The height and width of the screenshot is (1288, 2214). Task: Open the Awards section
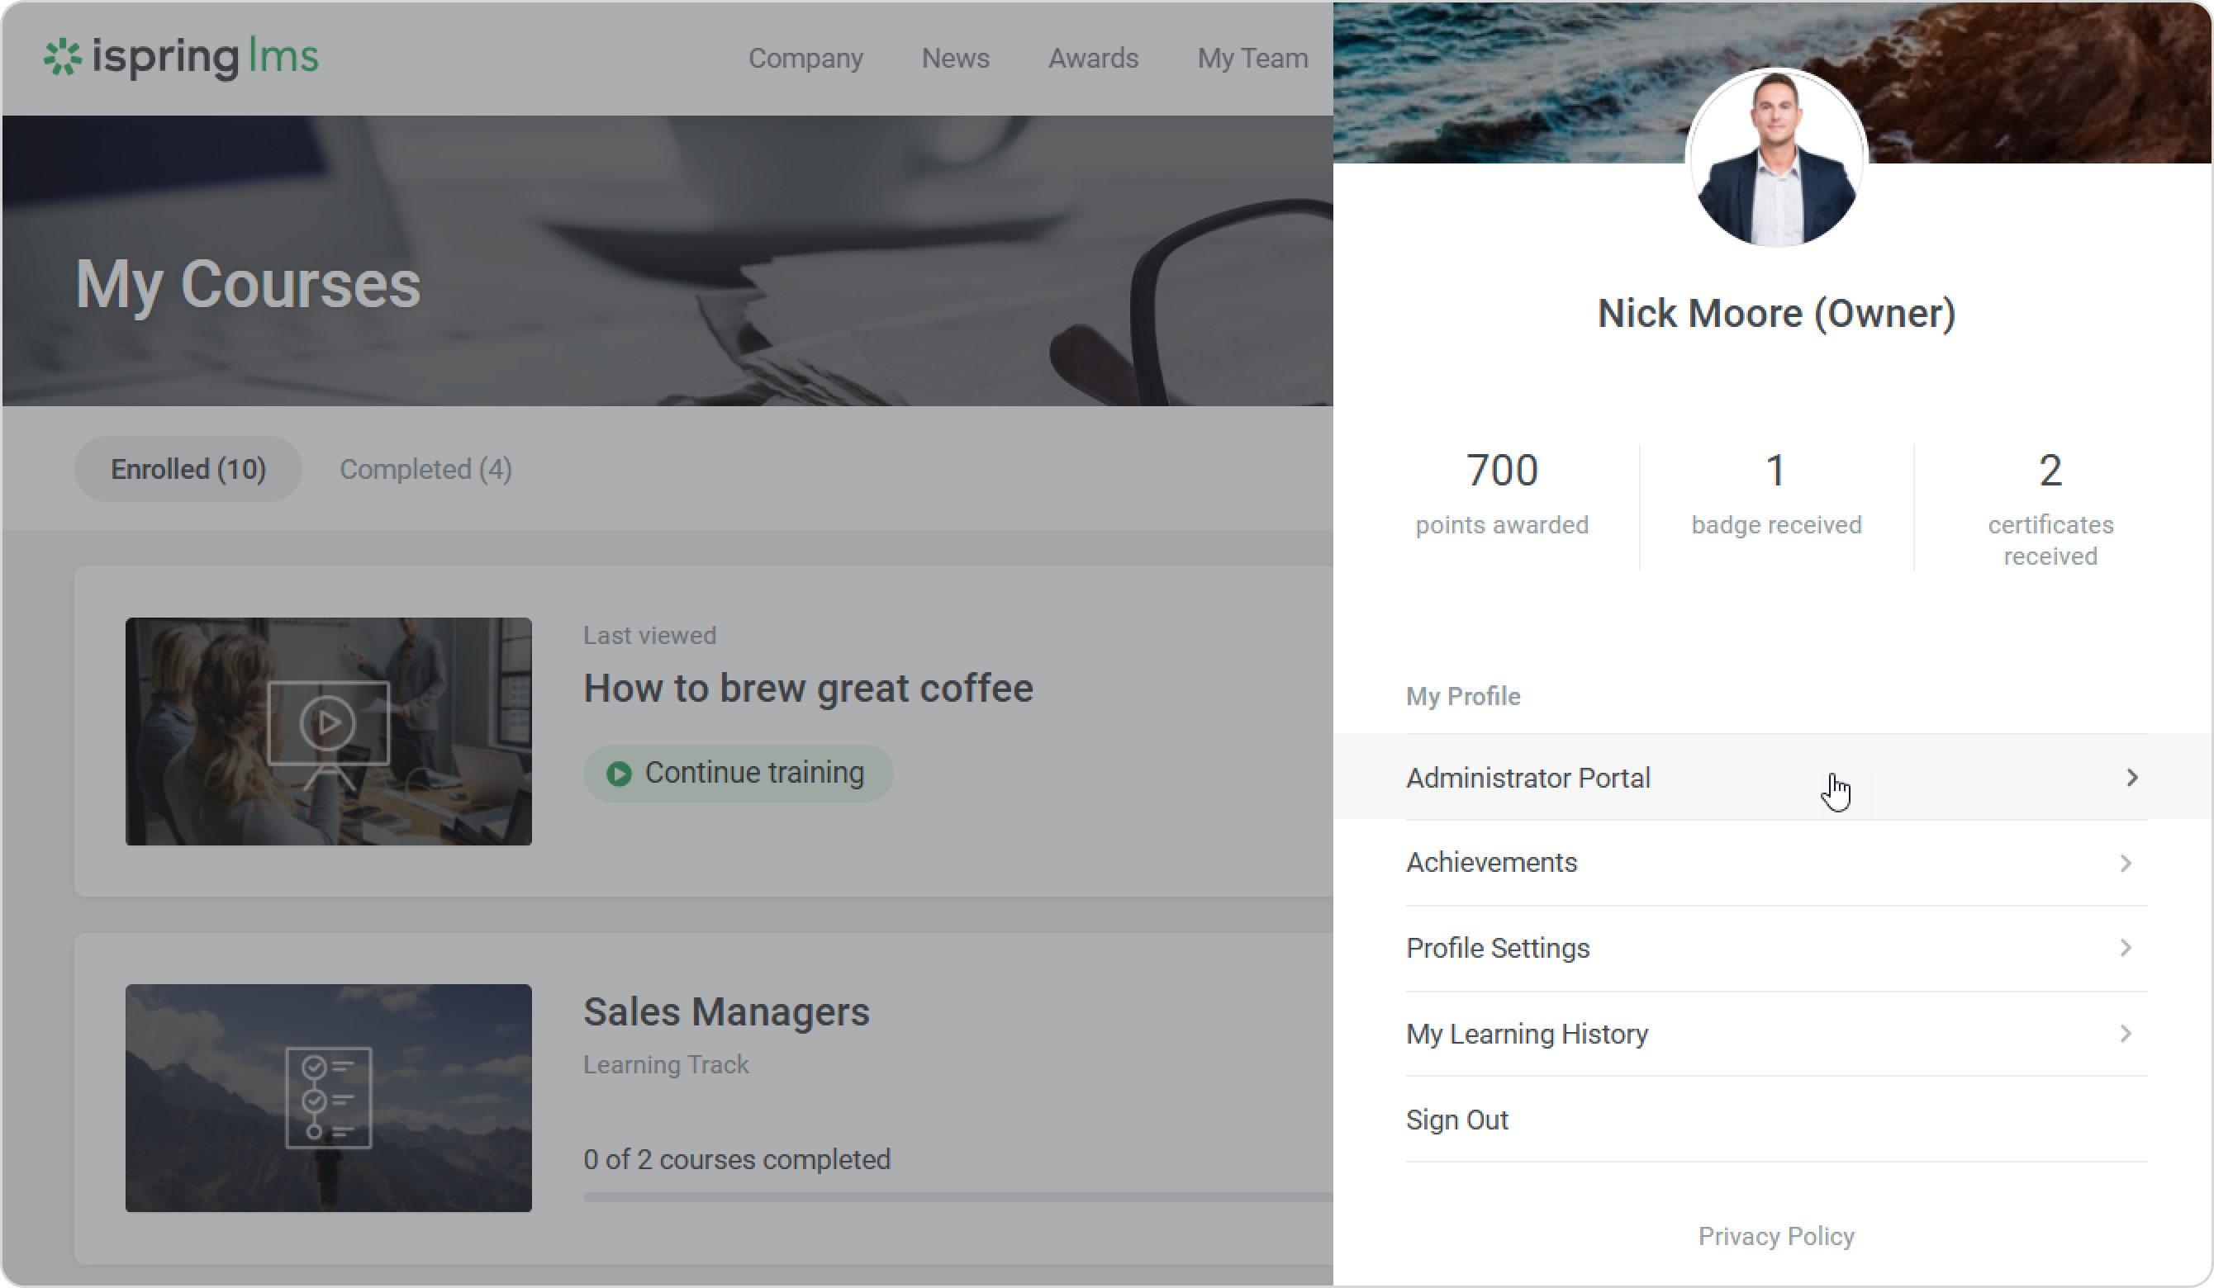coord(1093,58)
